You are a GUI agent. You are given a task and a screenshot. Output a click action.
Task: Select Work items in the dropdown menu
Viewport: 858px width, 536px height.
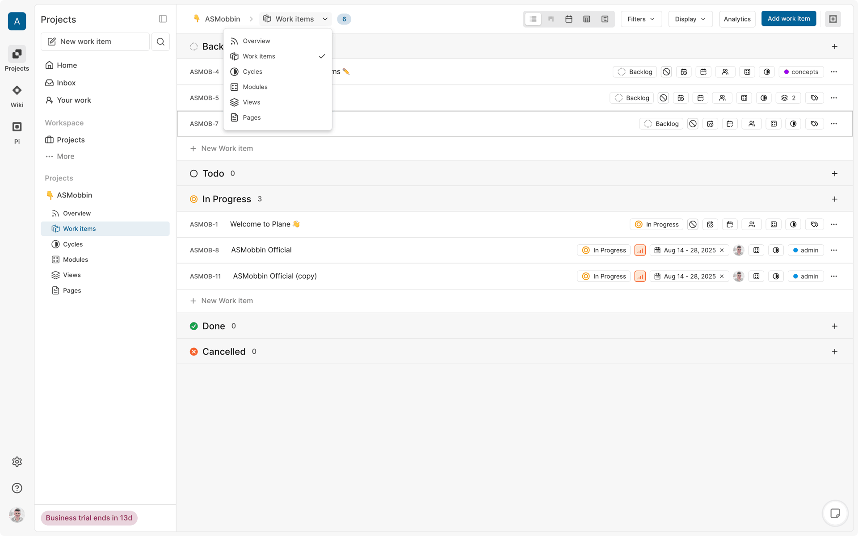(x=278, y=56)
